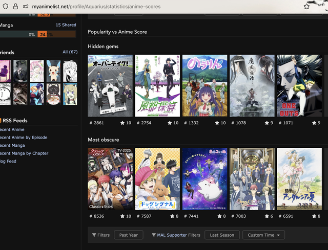Click the star score under Mo Dao Zu Shi
328x250 pixels.
pos(269,123)
